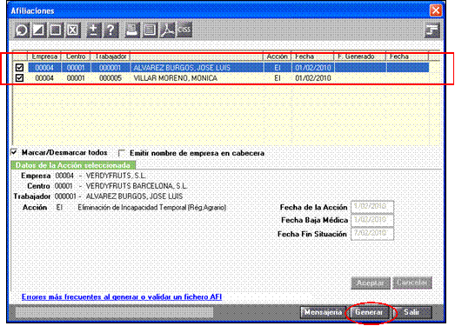Screen dimensions: 455x326
Task: Click the printer toolbar icon
Action: [x=132, y=30]
